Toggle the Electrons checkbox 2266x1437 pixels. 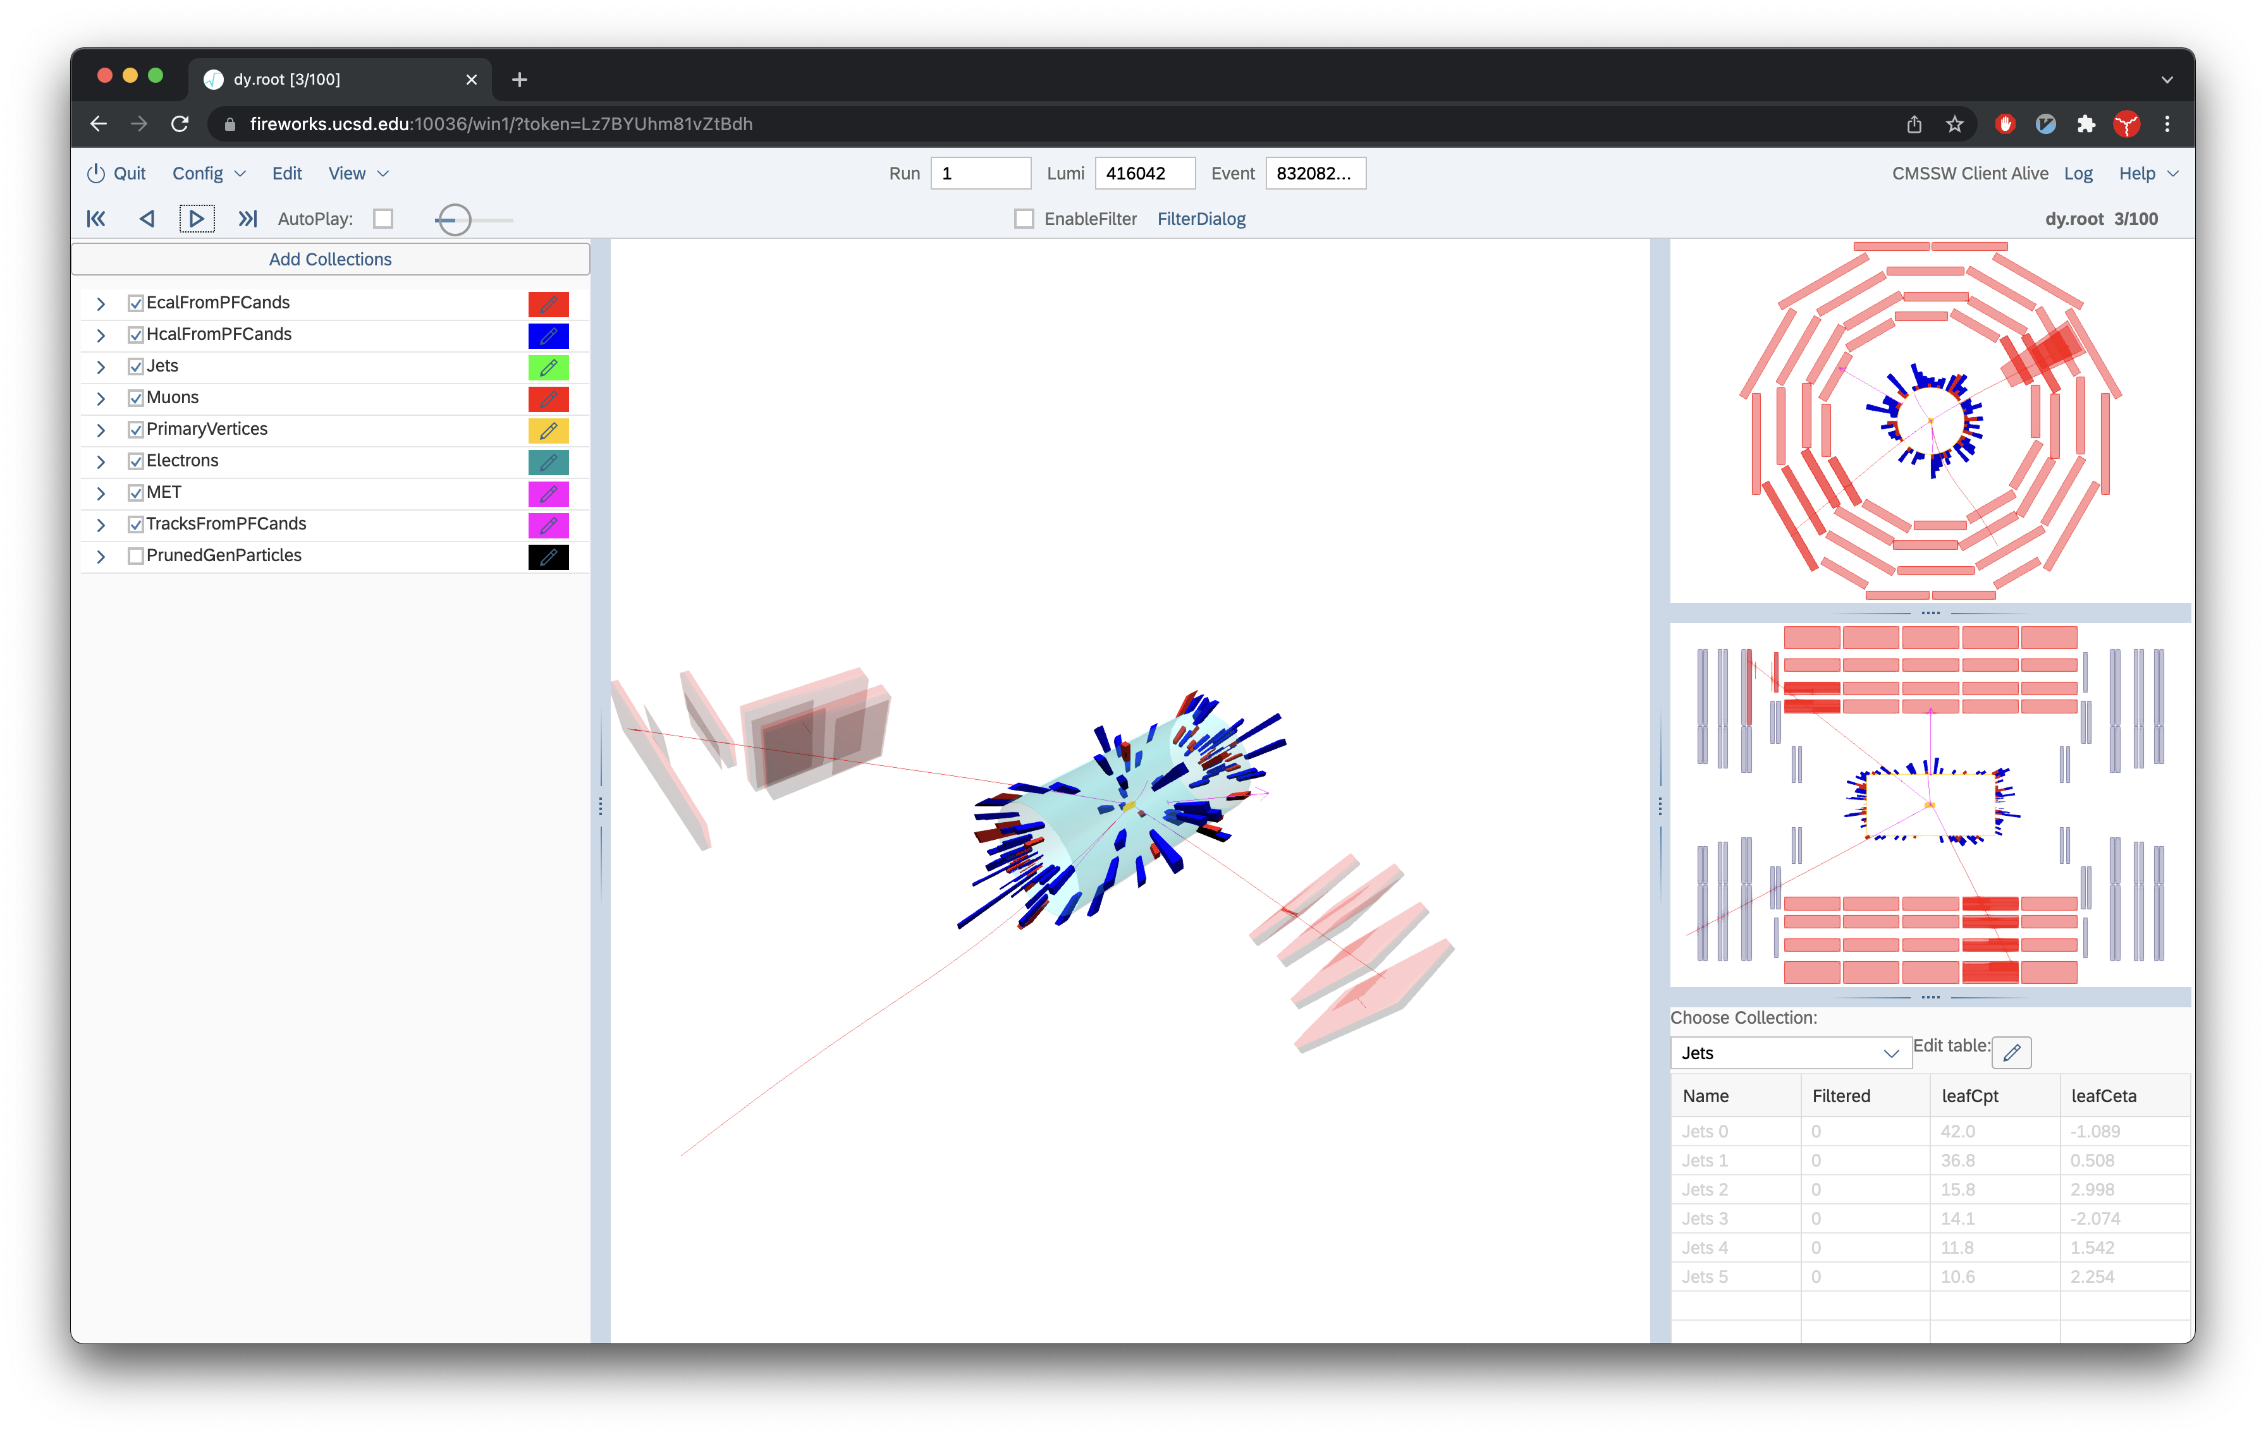pyautogui.click(x=135, y=461)
